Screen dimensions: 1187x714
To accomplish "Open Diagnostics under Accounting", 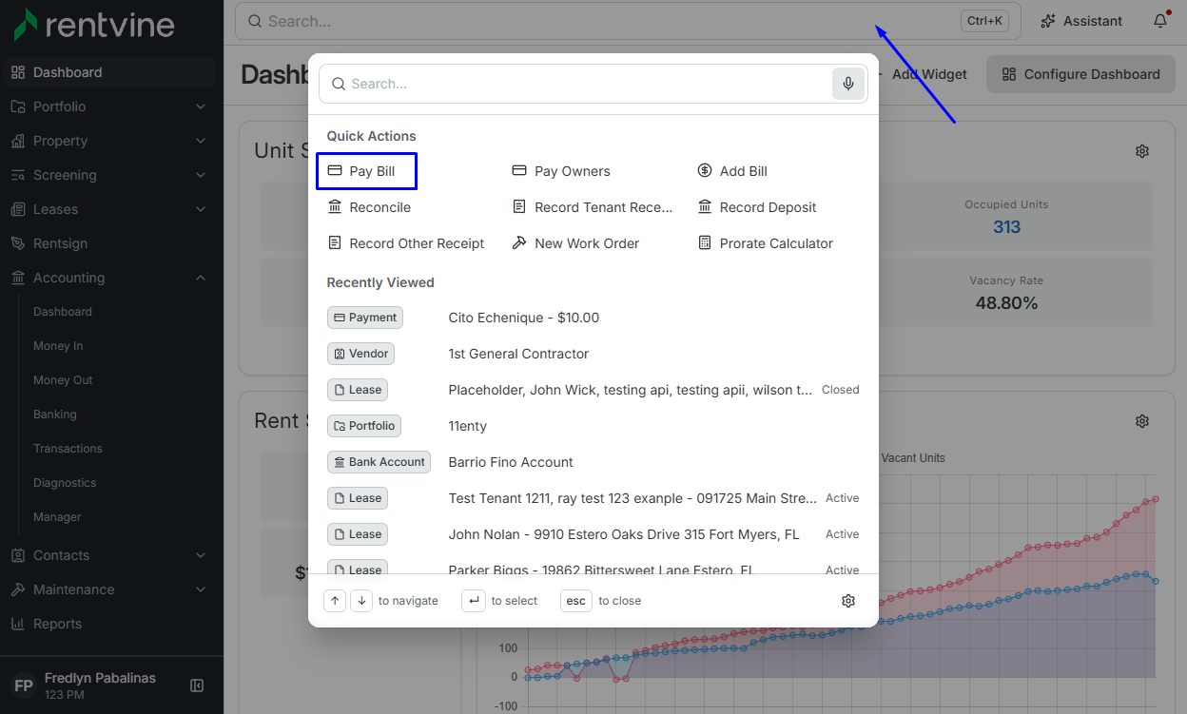I will point(65,483).
